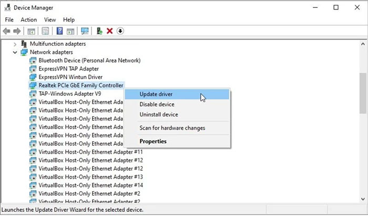
Task: Expand the Multifunction adapters node
Action: tap(15, 44)
